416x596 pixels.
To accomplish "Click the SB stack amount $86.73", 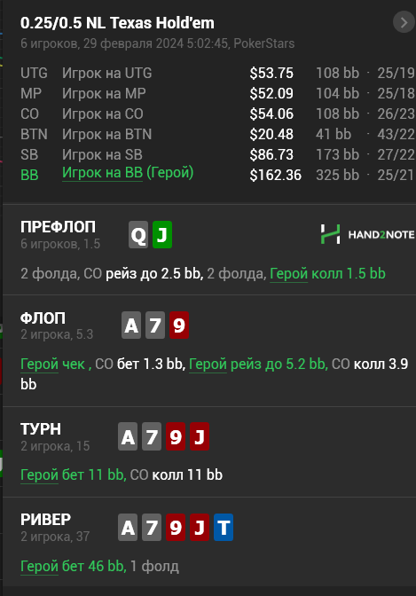I will point(271,154).
